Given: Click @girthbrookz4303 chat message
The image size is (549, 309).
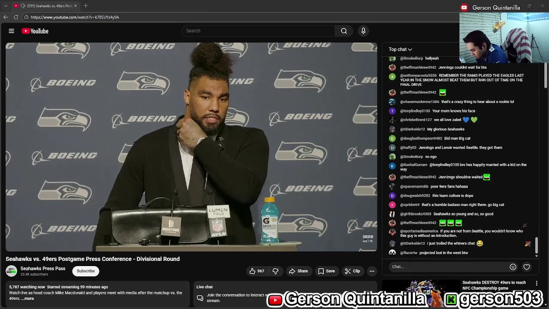Looking at the screenshot, I should [463, 214].
